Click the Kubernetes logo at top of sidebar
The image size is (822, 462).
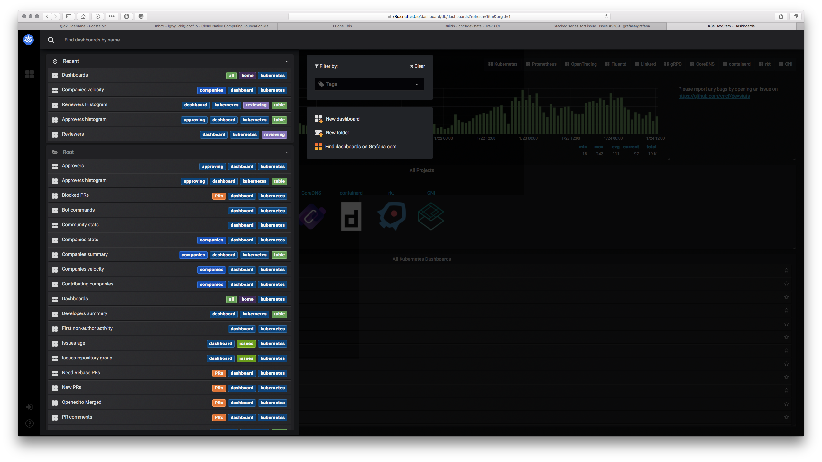[29, 40]
